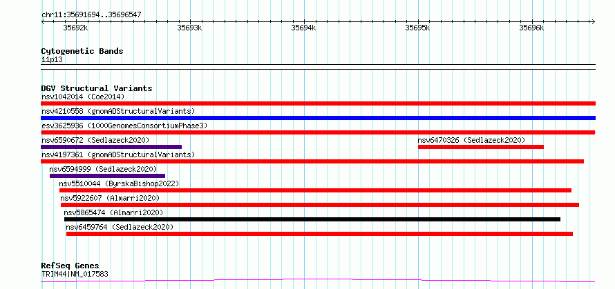This screenshot has width=615, height=289.
Task: Click the black bar for nsv5865474
Action: (312, 219)
